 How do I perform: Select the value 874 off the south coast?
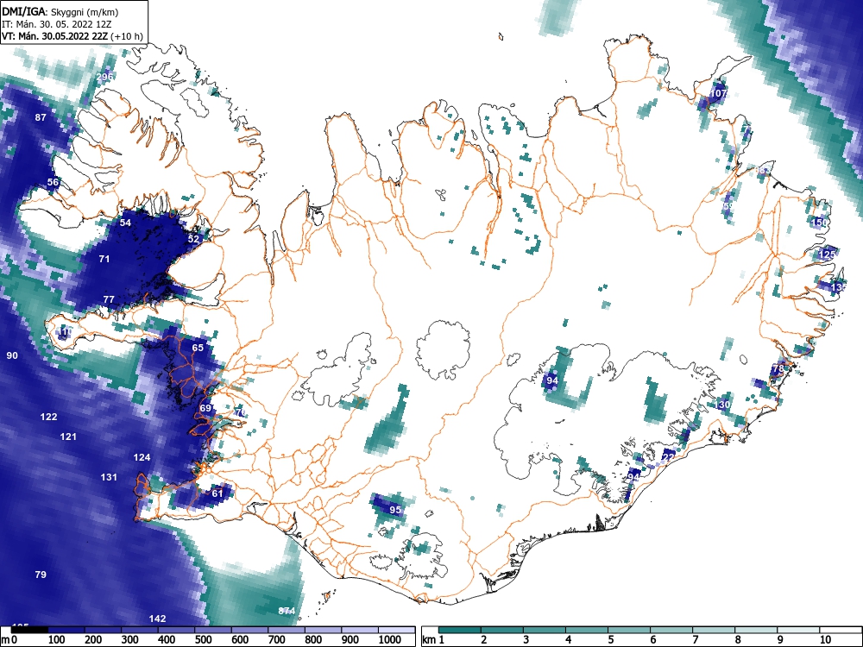tap(287, 611)
